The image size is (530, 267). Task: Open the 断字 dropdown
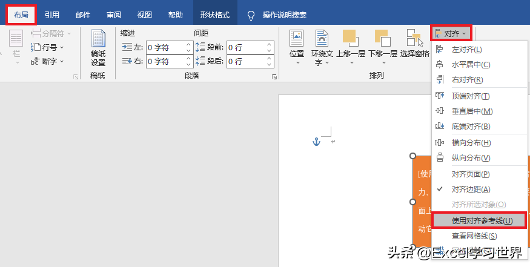(x=47, y=61)
